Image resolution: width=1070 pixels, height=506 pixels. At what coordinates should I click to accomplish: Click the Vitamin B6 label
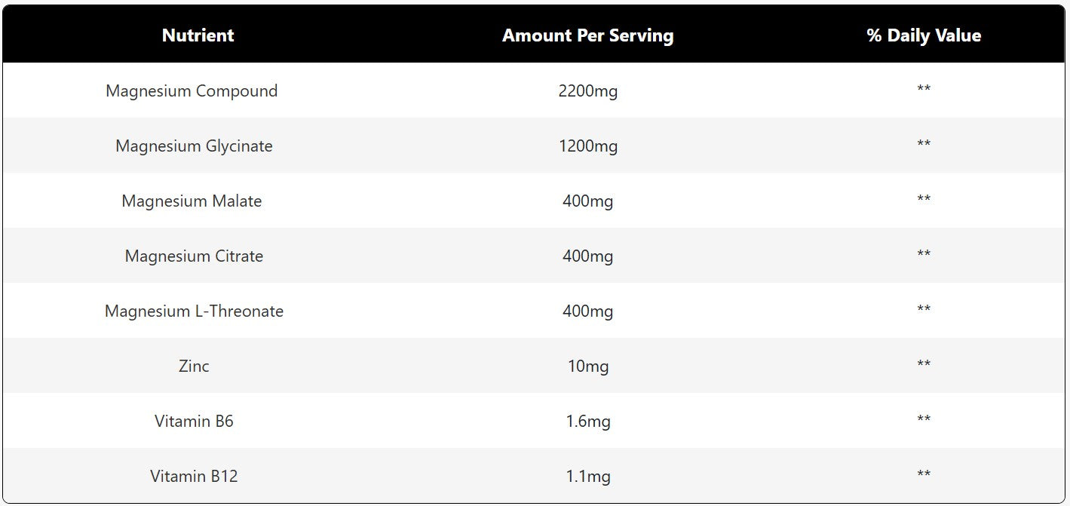(194, 422)
